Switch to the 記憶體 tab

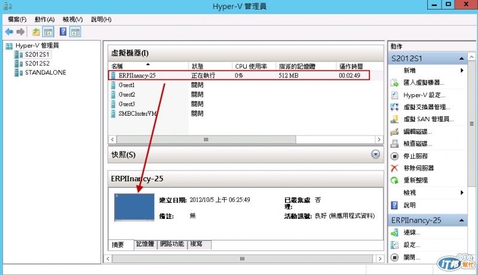(145, 244)
